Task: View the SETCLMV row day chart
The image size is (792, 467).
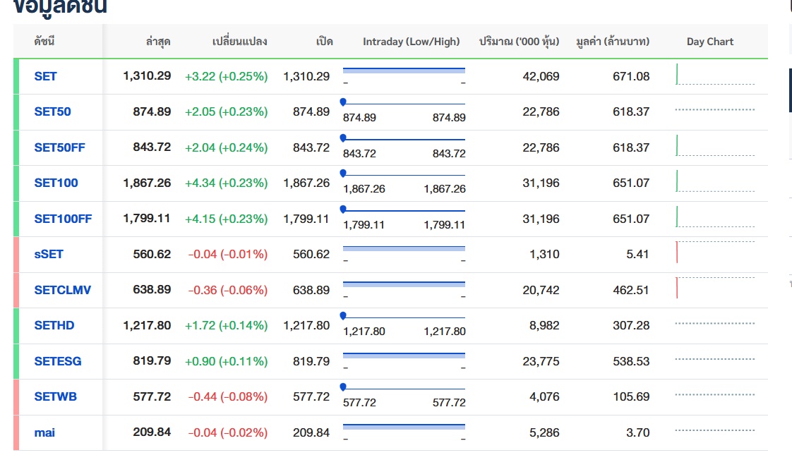Action: 714,288
